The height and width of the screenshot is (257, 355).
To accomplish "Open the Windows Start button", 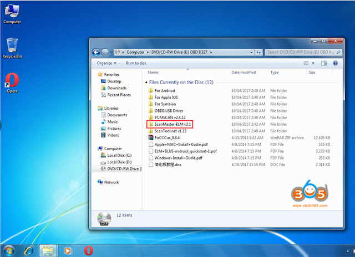I will tap(8, 251).
